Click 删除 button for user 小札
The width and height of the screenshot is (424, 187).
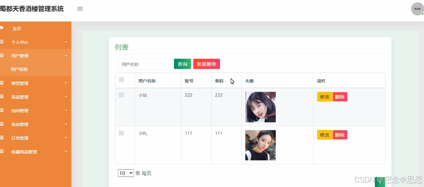[340, 135]
